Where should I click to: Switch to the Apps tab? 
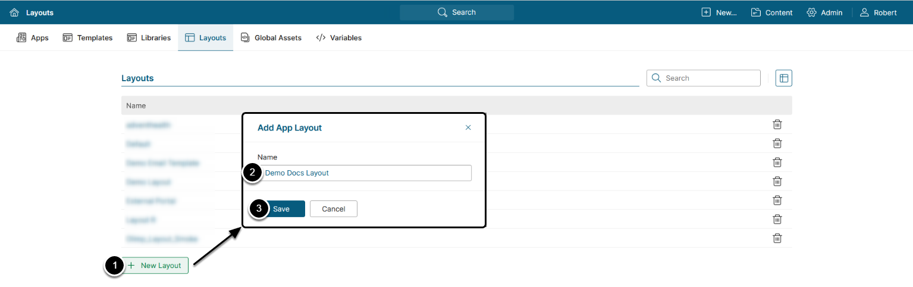tap(33, 38)
